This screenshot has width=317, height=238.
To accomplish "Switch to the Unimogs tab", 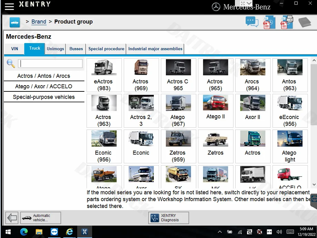I will [56, 49].
